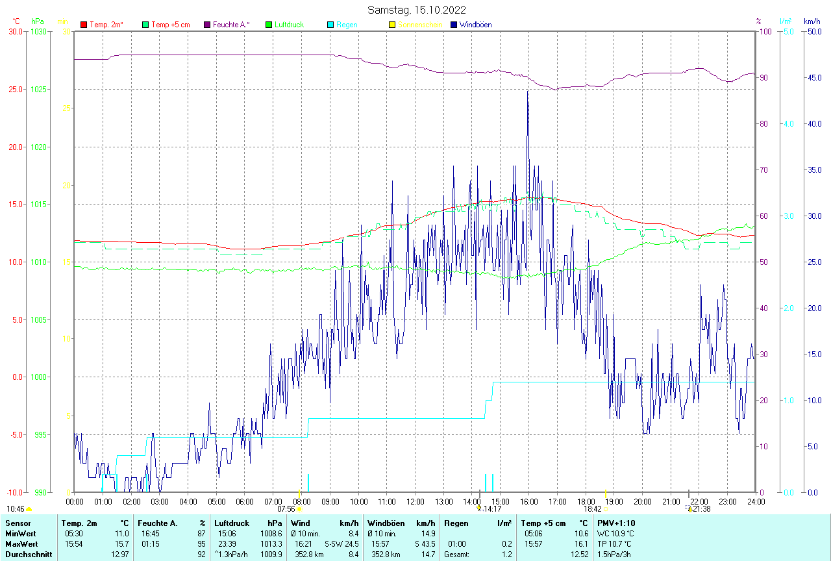Click the 'Regen' legend label
Image resolution: width=831 pixels, height=561 pixels.
(347, 25)
